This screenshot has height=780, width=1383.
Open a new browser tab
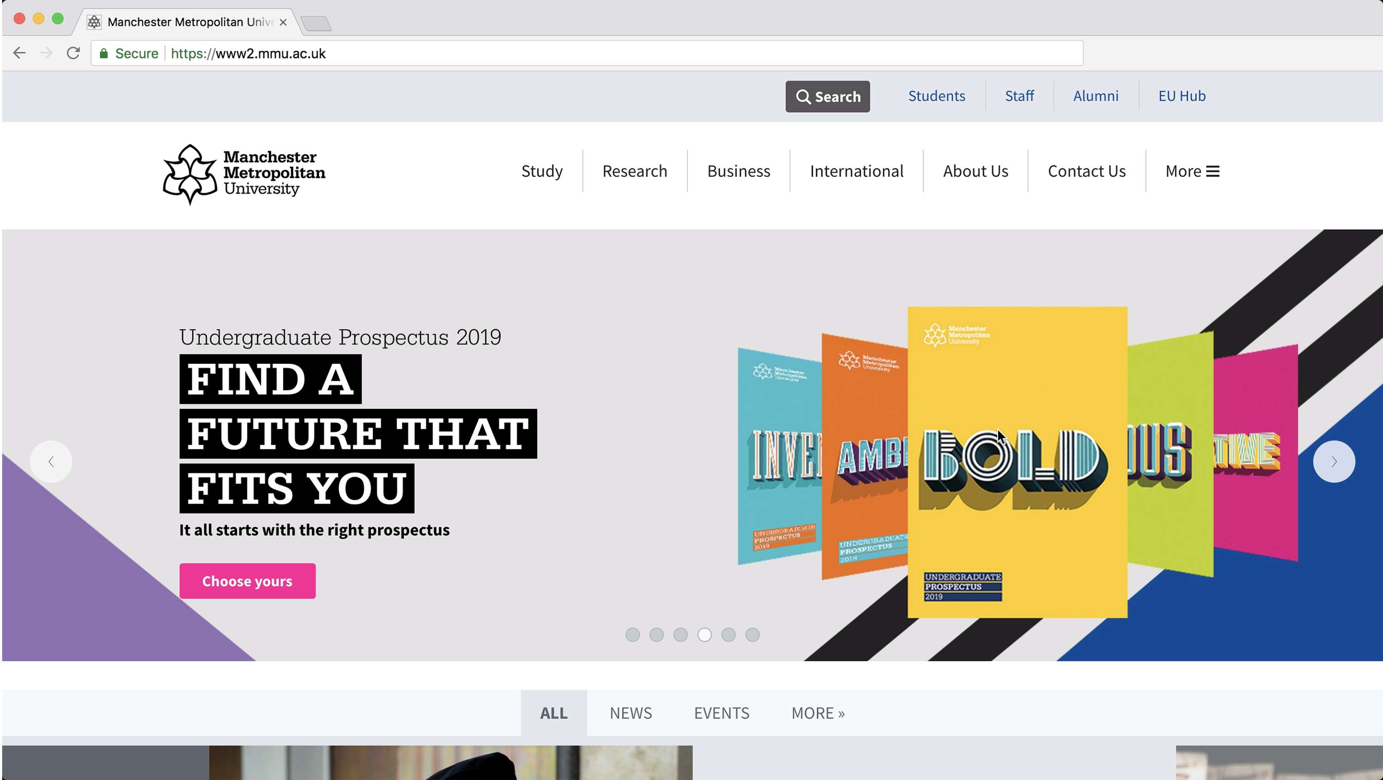tap(316, 23)
